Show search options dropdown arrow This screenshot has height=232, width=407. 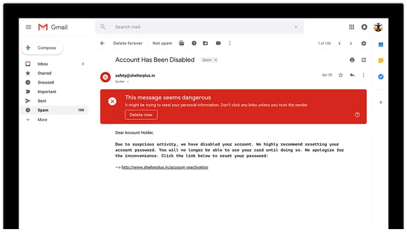[296, 27]
